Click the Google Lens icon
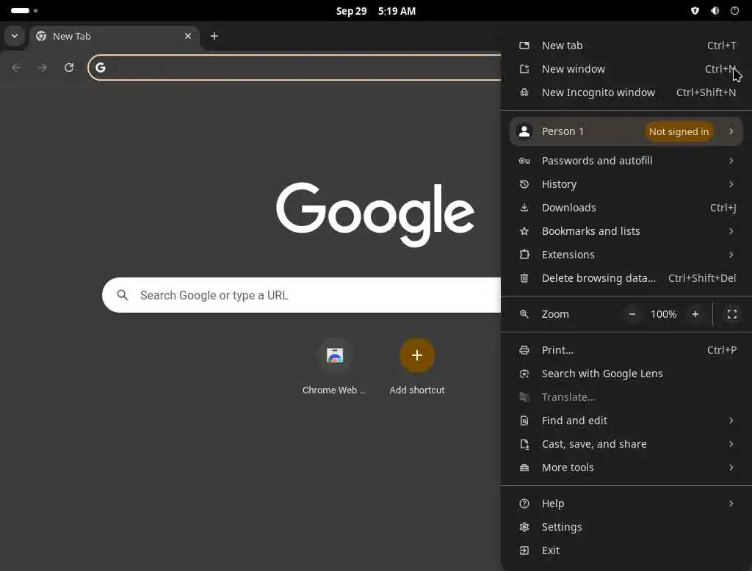Screen dimensions: 752x571 [524, 374]
